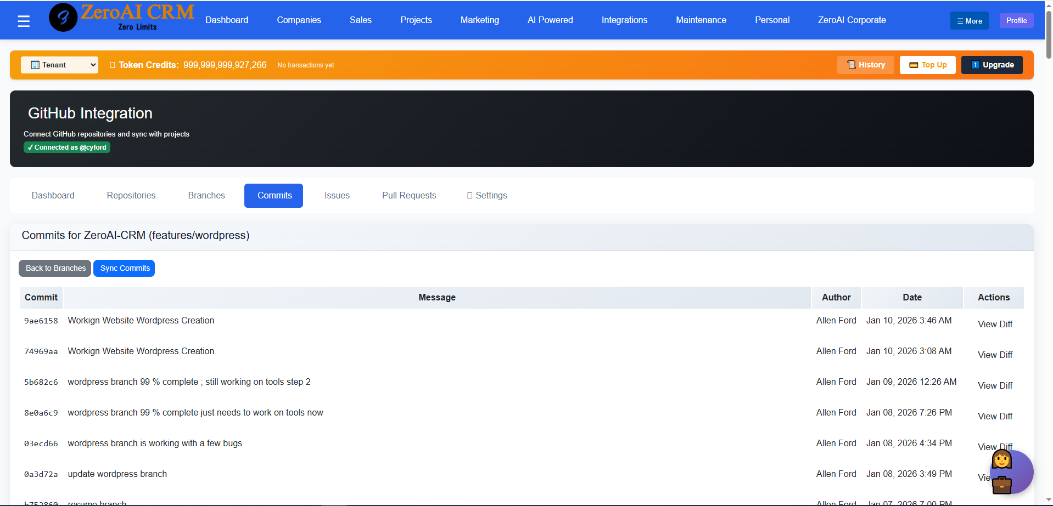View Diff for commit 5b682c6
Screen dimensions: 1053x506
pos(995,385)
